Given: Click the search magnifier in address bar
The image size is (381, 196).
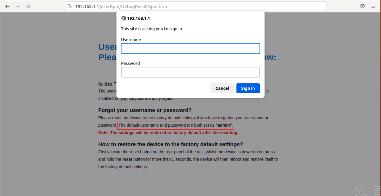Looking at the screenshot, I should [x=70, y=6].
